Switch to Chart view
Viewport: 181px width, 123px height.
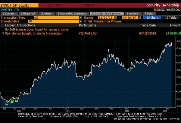click(x=152, y=18)
